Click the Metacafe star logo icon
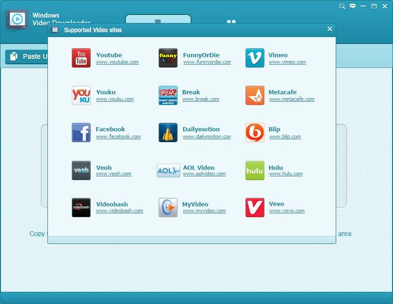Image resolution: width=393 pixels, height=304 pixels. click(255, 95)
